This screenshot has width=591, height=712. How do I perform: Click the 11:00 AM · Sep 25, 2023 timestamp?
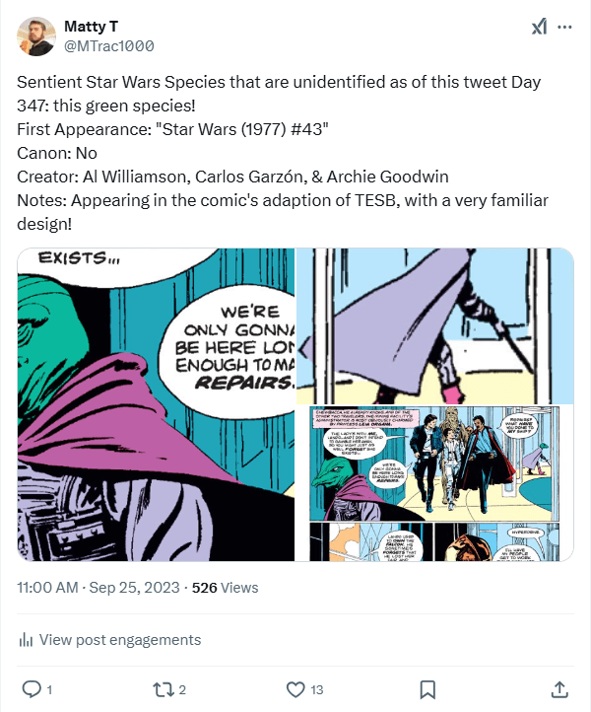coord(98,588)
